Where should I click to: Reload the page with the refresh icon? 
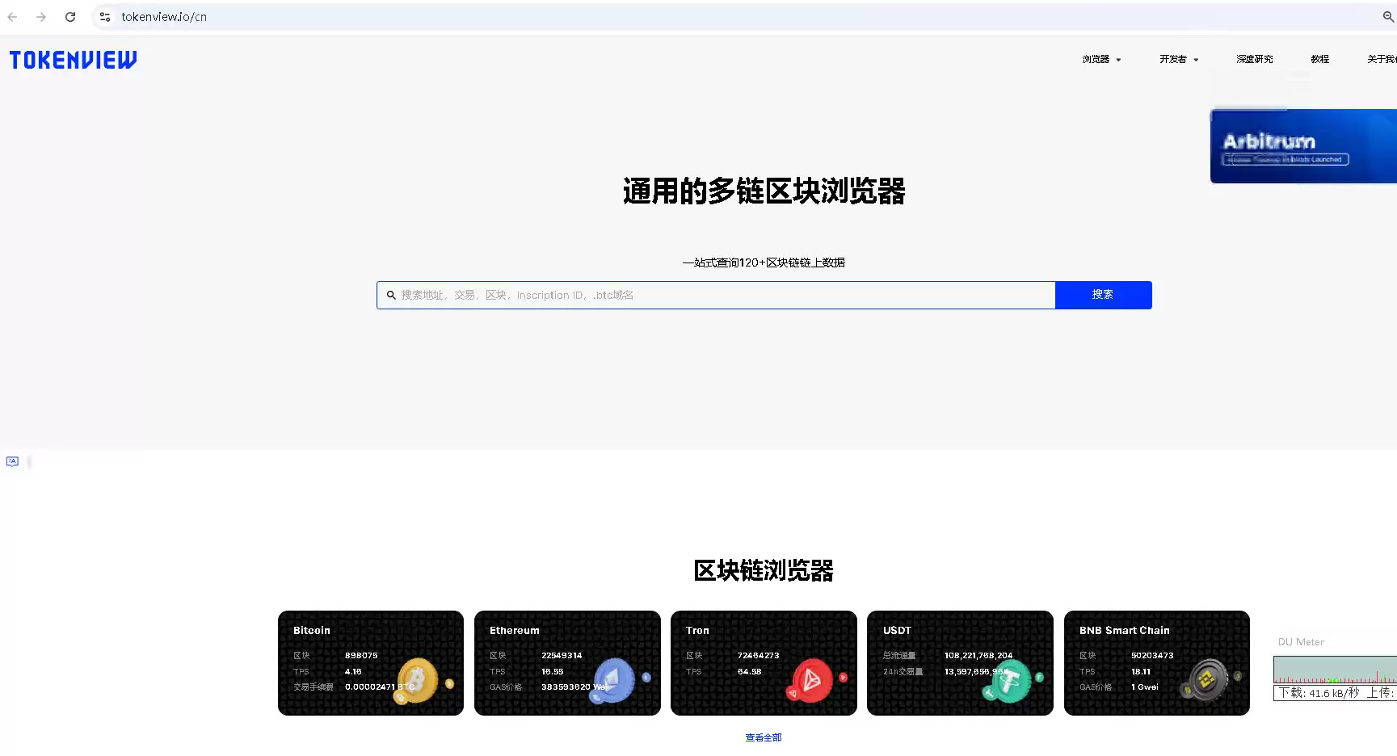tap(70, 16)
